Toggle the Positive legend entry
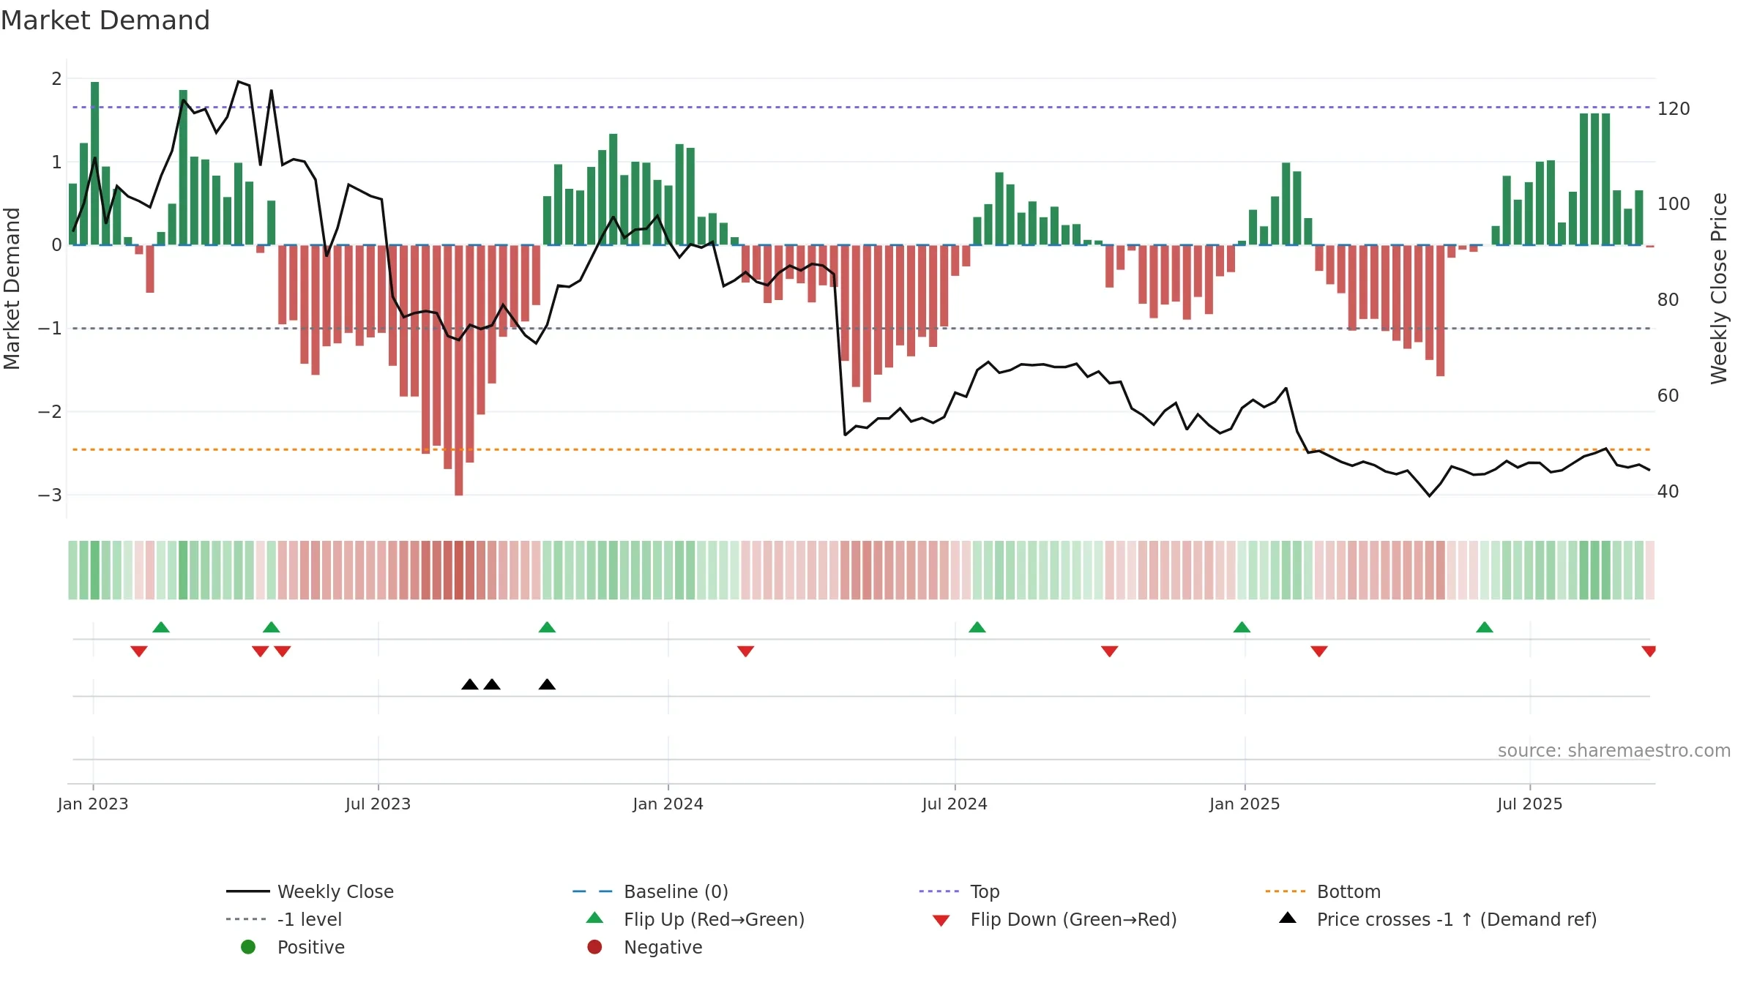This screenshot has width=1757, height=988. click(x=293, y=947)
